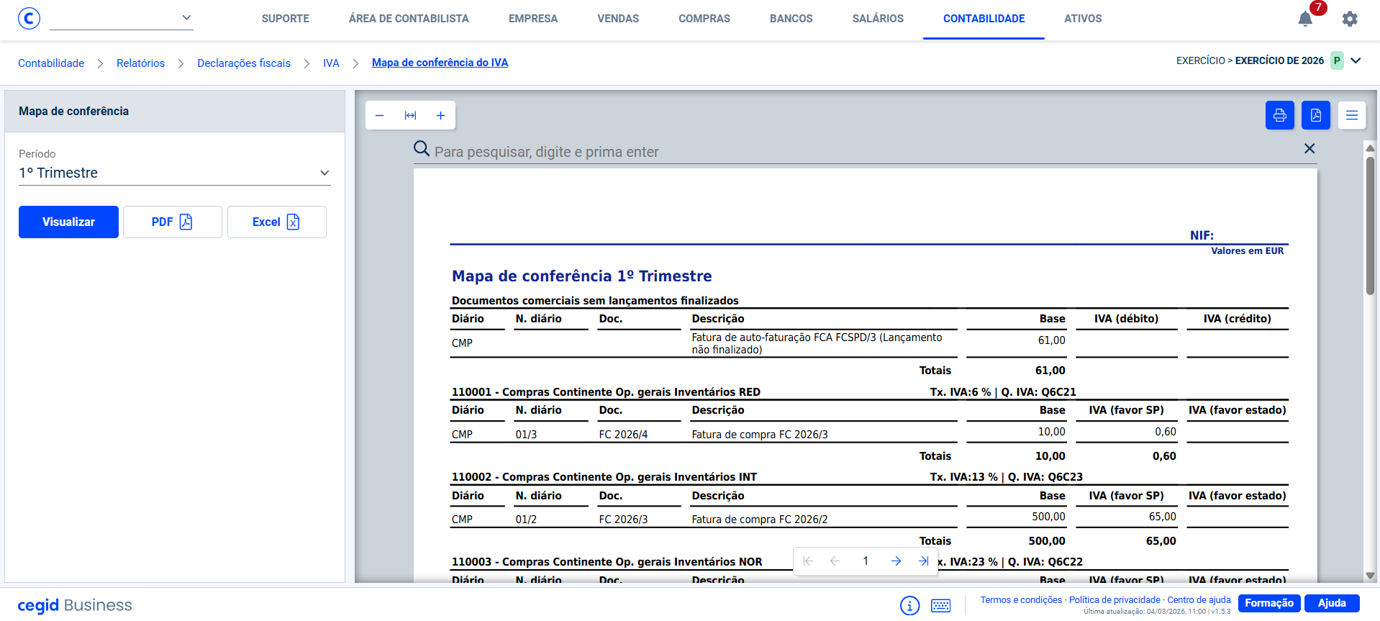This screenshot has width=1380, height=621.
Task: Open the Período 1º Trimestre dropdown
Action: [175, 173]
